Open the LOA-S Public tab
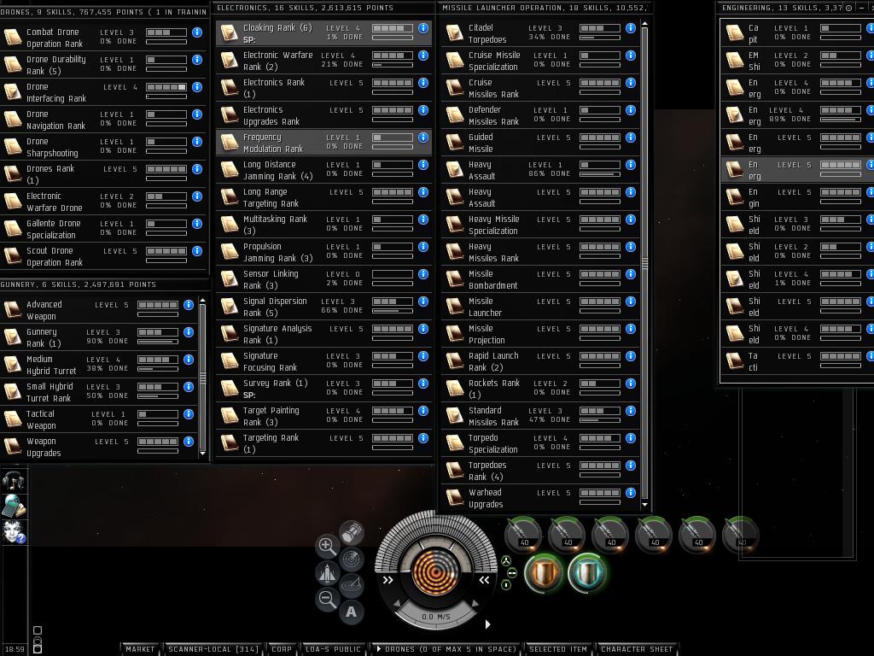Viewport: 874px width, 656px height. [333, 649]
